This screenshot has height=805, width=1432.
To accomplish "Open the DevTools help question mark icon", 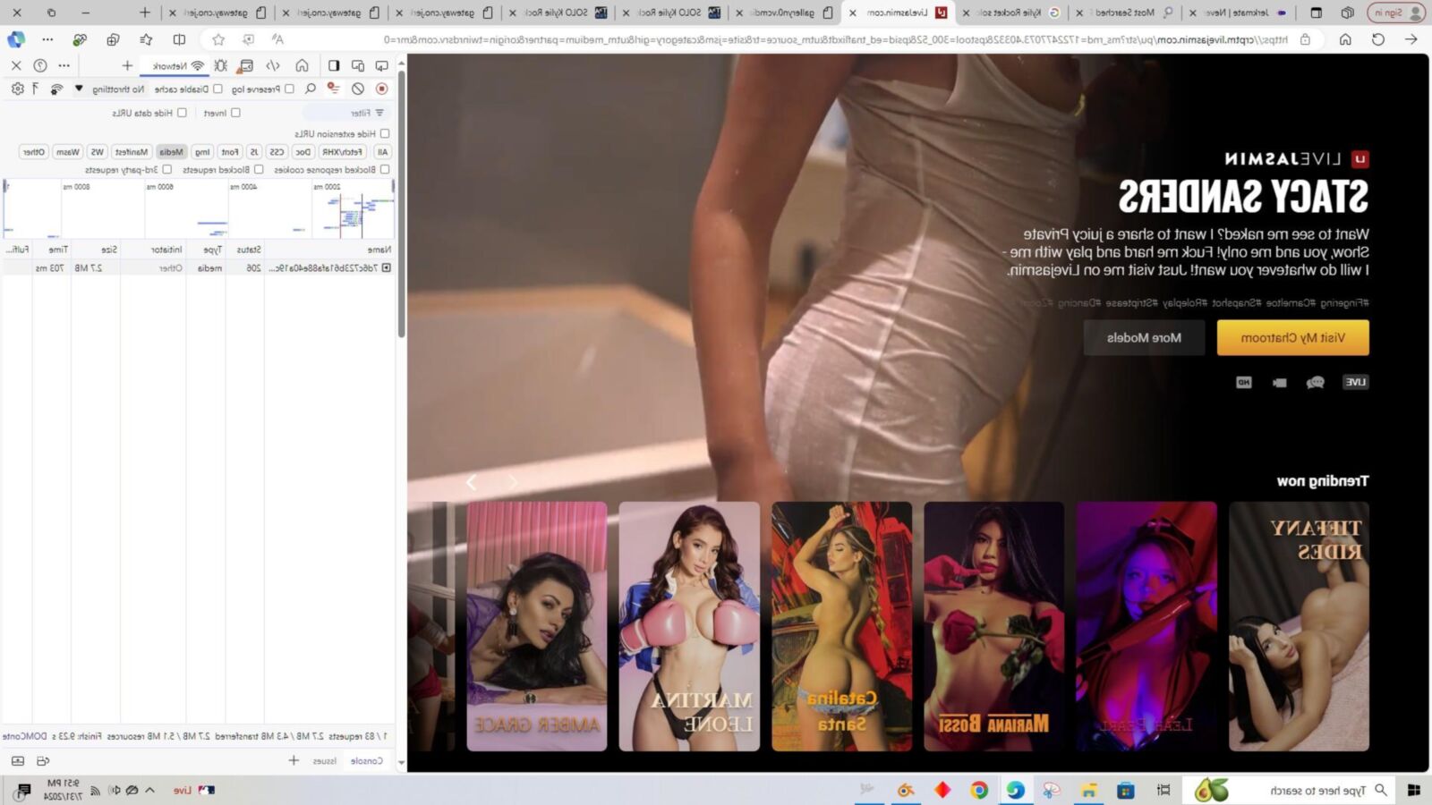I will click(x=40, y=65).
